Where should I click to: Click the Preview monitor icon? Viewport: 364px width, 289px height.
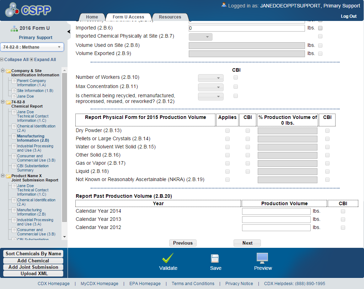coord(262,258)
